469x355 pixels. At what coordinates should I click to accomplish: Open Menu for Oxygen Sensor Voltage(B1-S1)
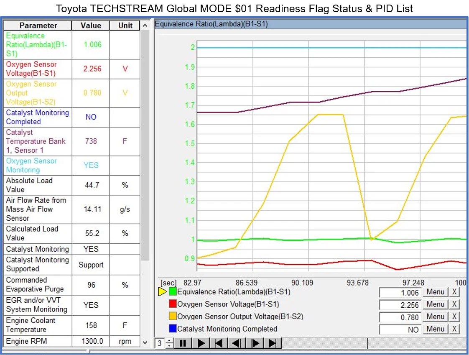click(x=435, y=304)
